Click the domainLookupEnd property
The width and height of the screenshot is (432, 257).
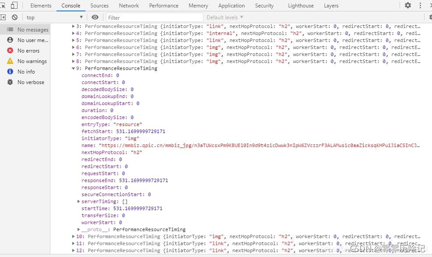pyautogui.click(x=103, y=96)
